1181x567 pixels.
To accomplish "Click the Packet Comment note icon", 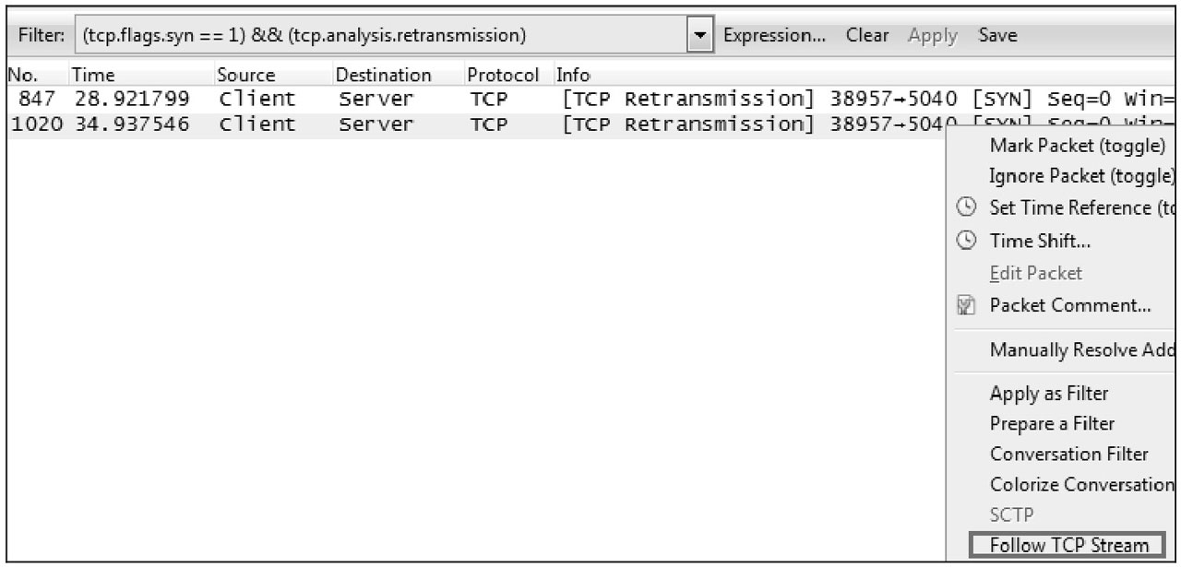I will click(966, 305).
